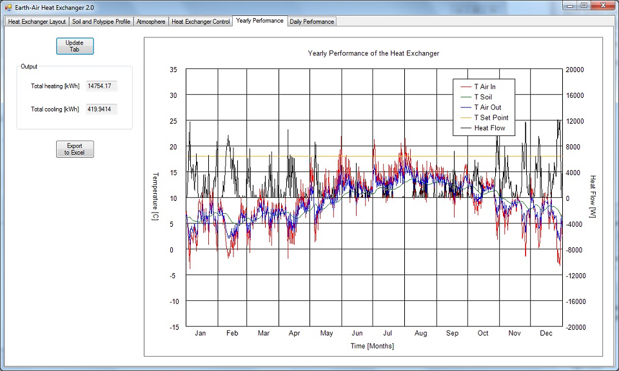Click Export to Excel button

click(75, 149)
